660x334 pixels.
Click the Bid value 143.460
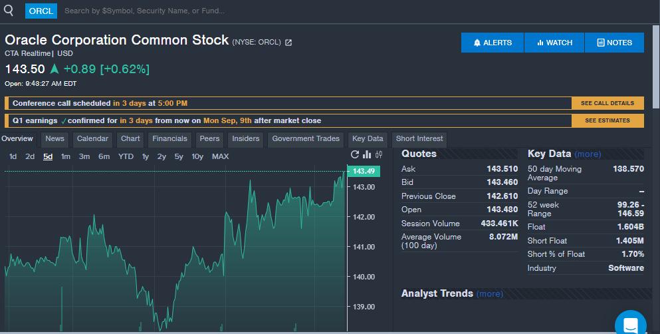502,182
